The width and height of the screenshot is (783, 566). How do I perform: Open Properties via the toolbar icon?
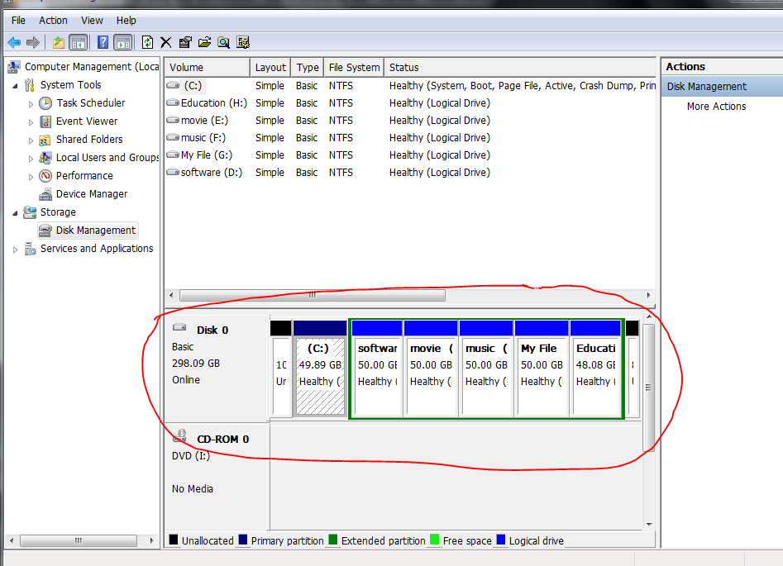click(185, 42)
